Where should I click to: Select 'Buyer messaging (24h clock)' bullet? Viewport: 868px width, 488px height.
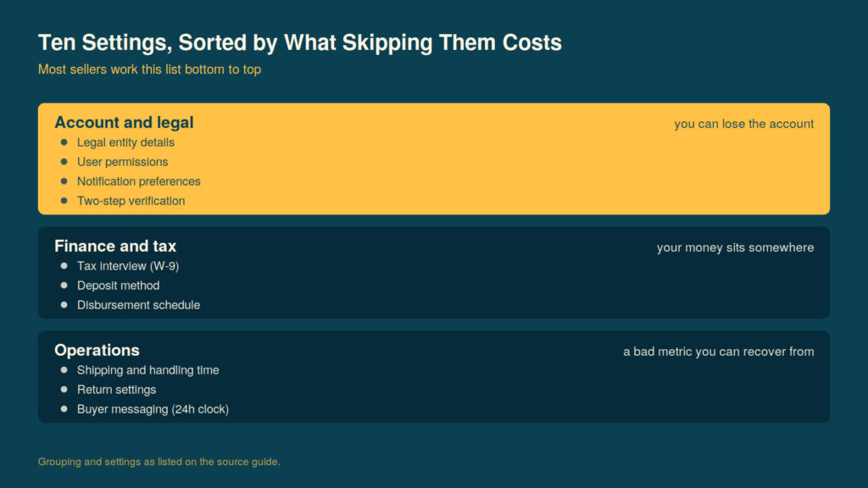(x=153, y=409)
